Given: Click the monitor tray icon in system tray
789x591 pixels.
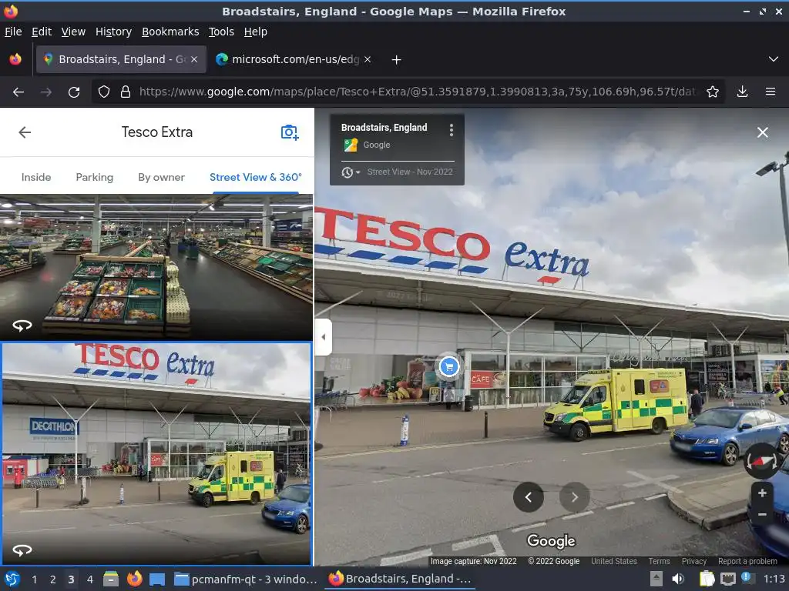Looking at the screenshot, I should [x=727, y=579].
